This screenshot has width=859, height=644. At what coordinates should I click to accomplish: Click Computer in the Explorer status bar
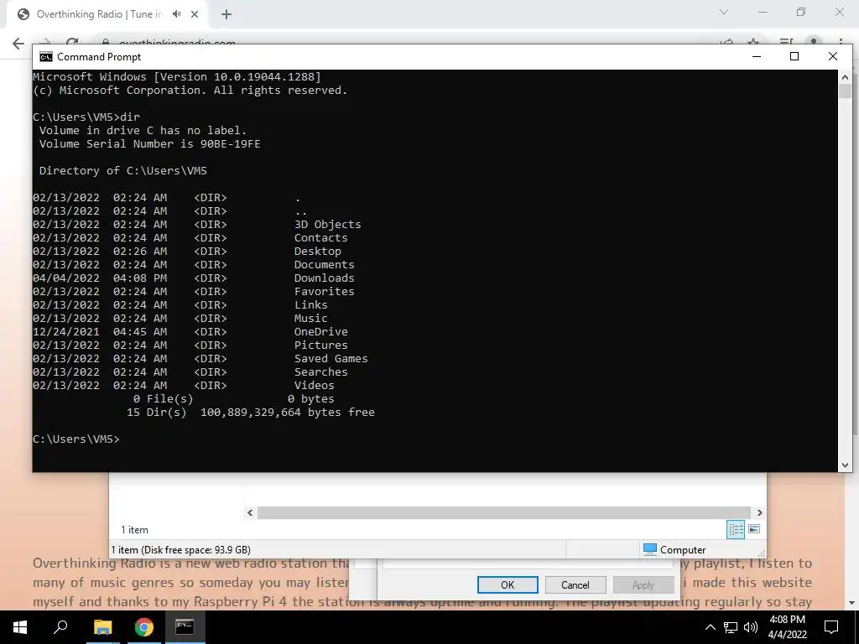click(x=674, y=549)
